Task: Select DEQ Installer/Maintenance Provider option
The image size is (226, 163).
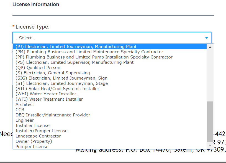Action: coord(53,115)
